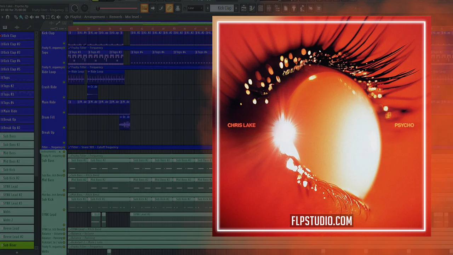This screenshot has width=453, height=255.
Task: Click the Psycho album cover thumbnail
Action: click(x=321, y=126)
